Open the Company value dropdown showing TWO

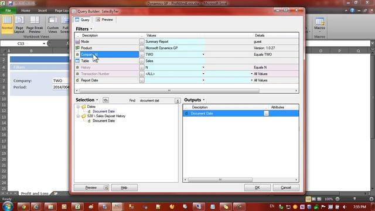[203, 55]
